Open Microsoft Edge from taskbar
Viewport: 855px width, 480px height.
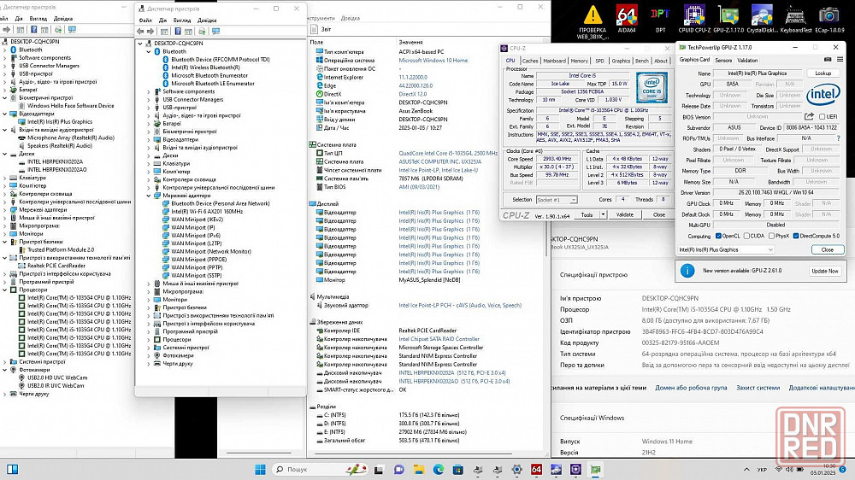click(439, 469)
